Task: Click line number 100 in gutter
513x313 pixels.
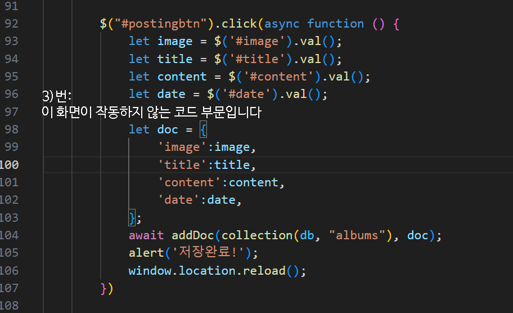Action: tap(9, 165)
